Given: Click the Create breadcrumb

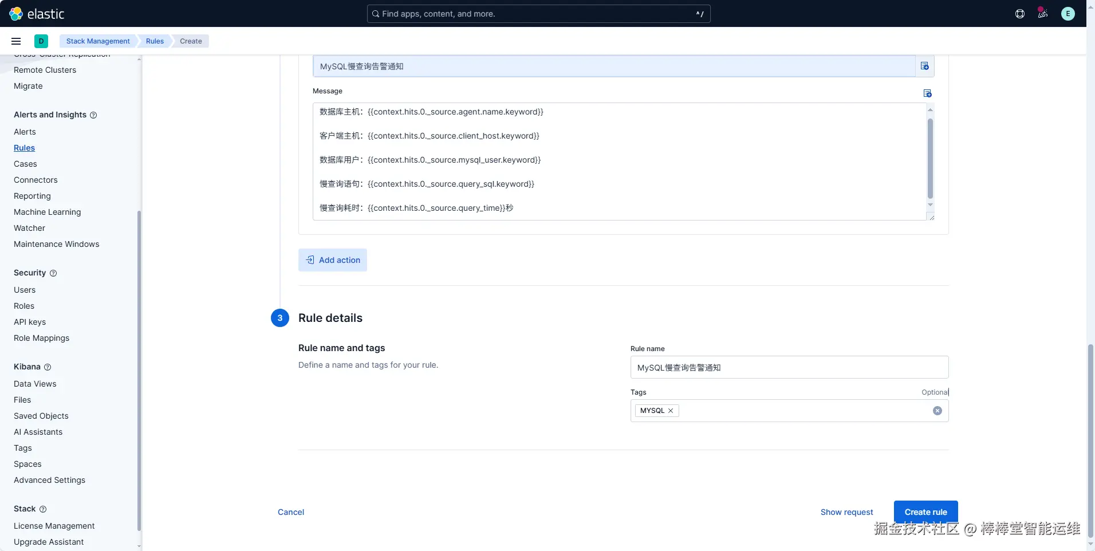Looking at the screenshot, I should click(x=191, y=41).
